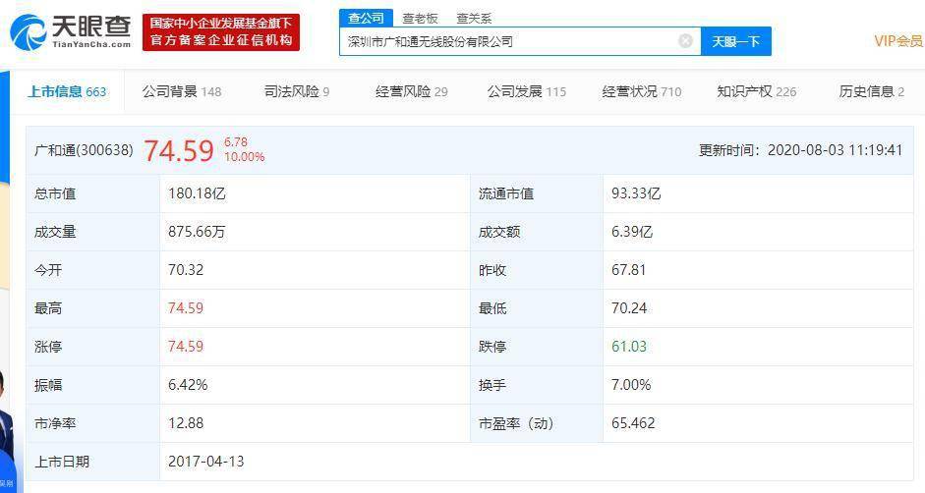Click the TianYanCha logo
The height and width of the screenshot is (493, 925).
click(x=71, y=31)
